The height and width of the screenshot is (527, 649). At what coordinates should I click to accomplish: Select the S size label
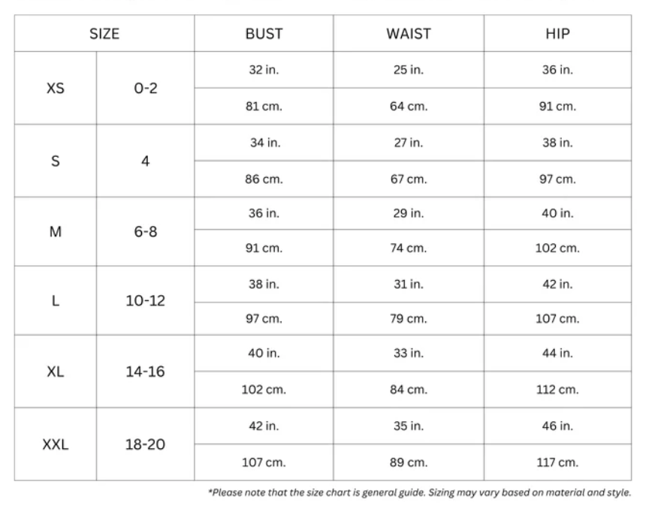(56, 161)
